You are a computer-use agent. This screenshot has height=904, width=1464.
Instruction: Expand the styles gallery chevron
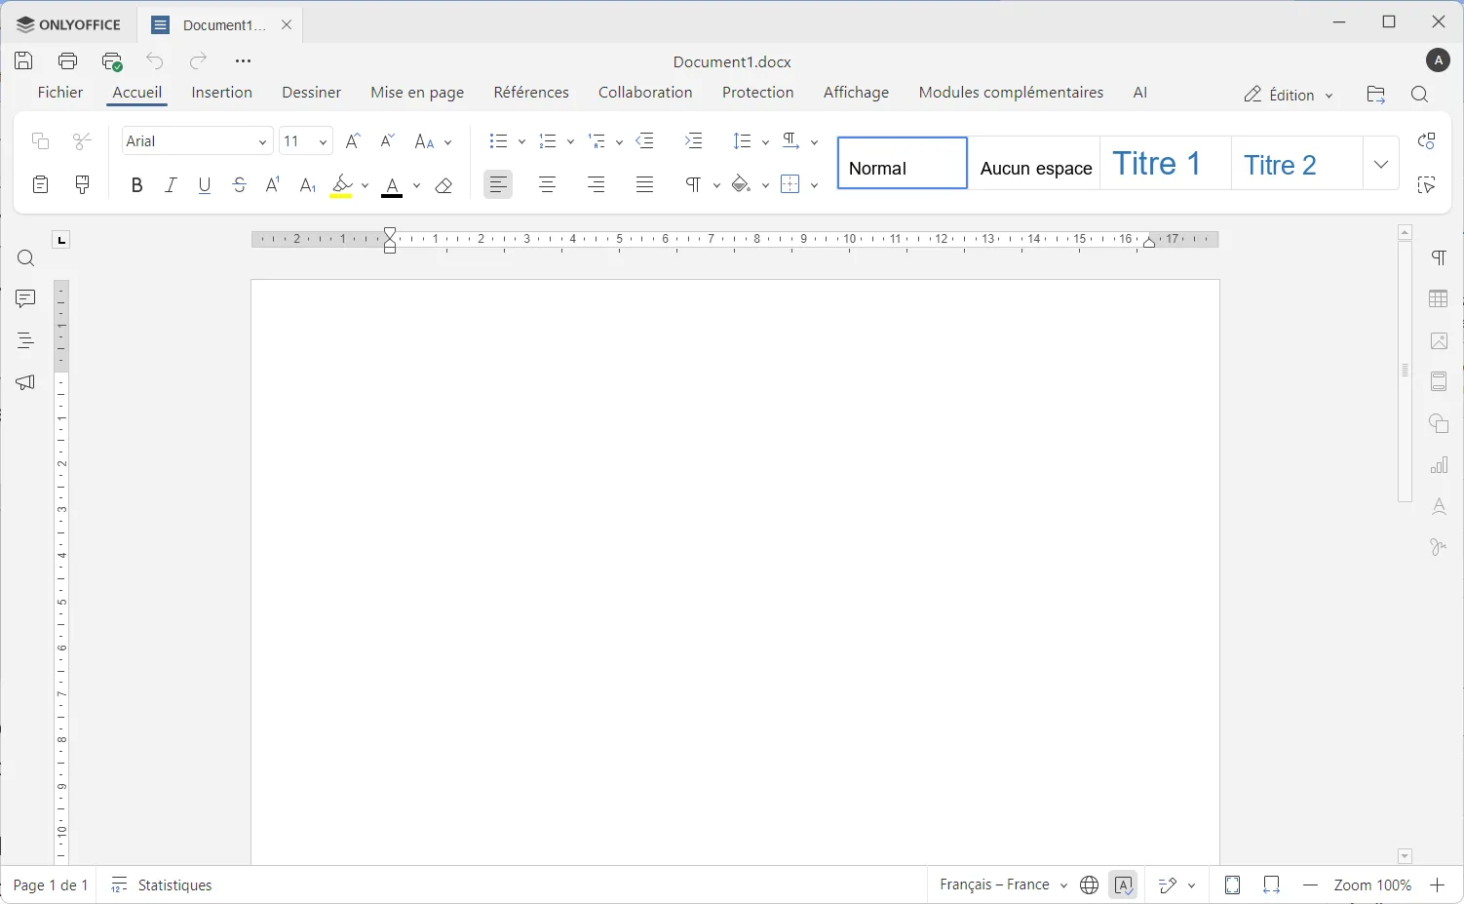tap(1381, 164)
